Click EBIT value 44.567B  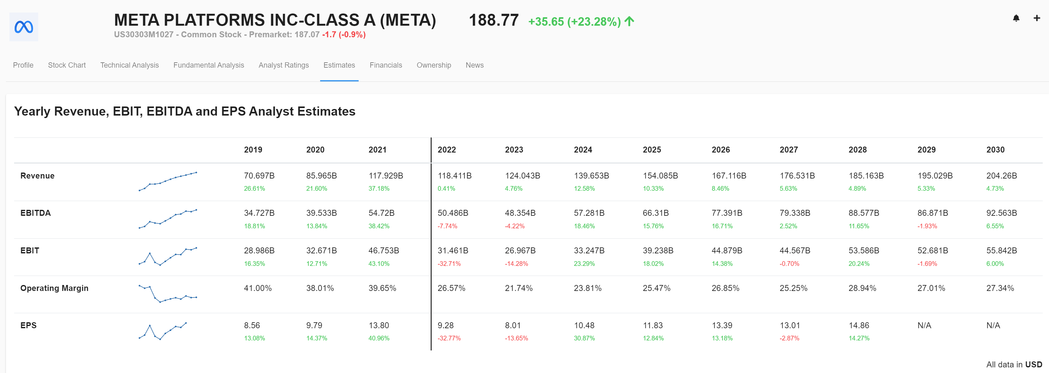pyautogui.click(x=795, y=251)
